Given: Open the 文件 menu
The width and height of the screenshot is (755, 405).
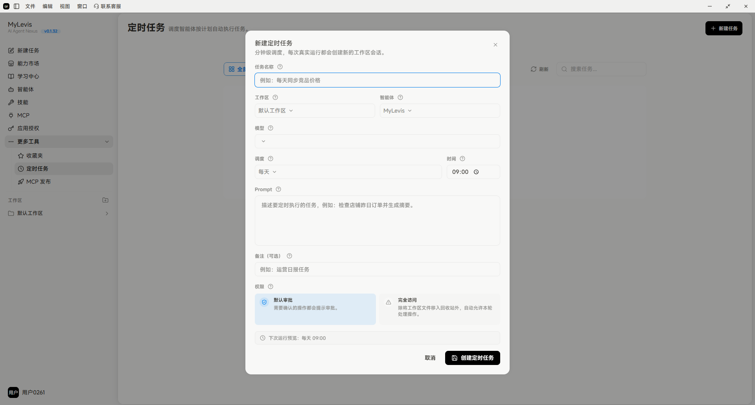Looking at the screenshot, I should (x=30, y=6).
